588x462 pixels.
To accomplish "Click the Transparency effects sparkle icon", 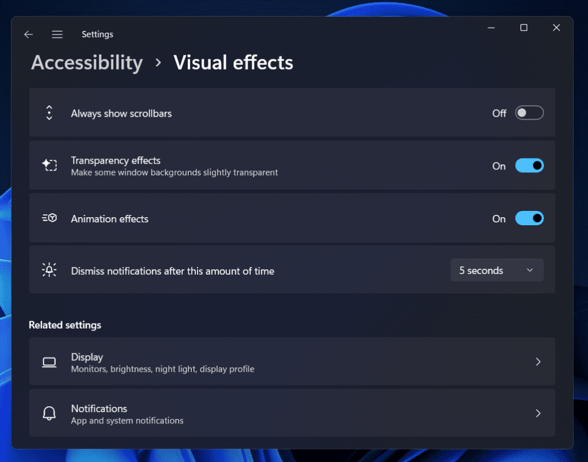I will tap(49, 165).
